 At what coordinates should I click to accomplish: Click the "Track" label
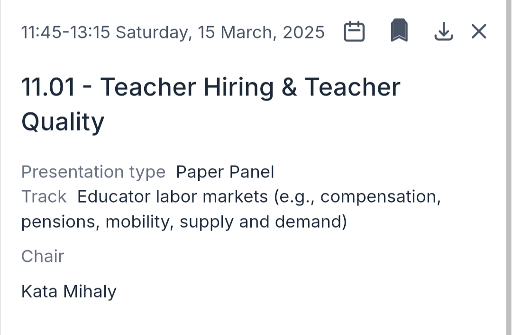tap(44, 196)
